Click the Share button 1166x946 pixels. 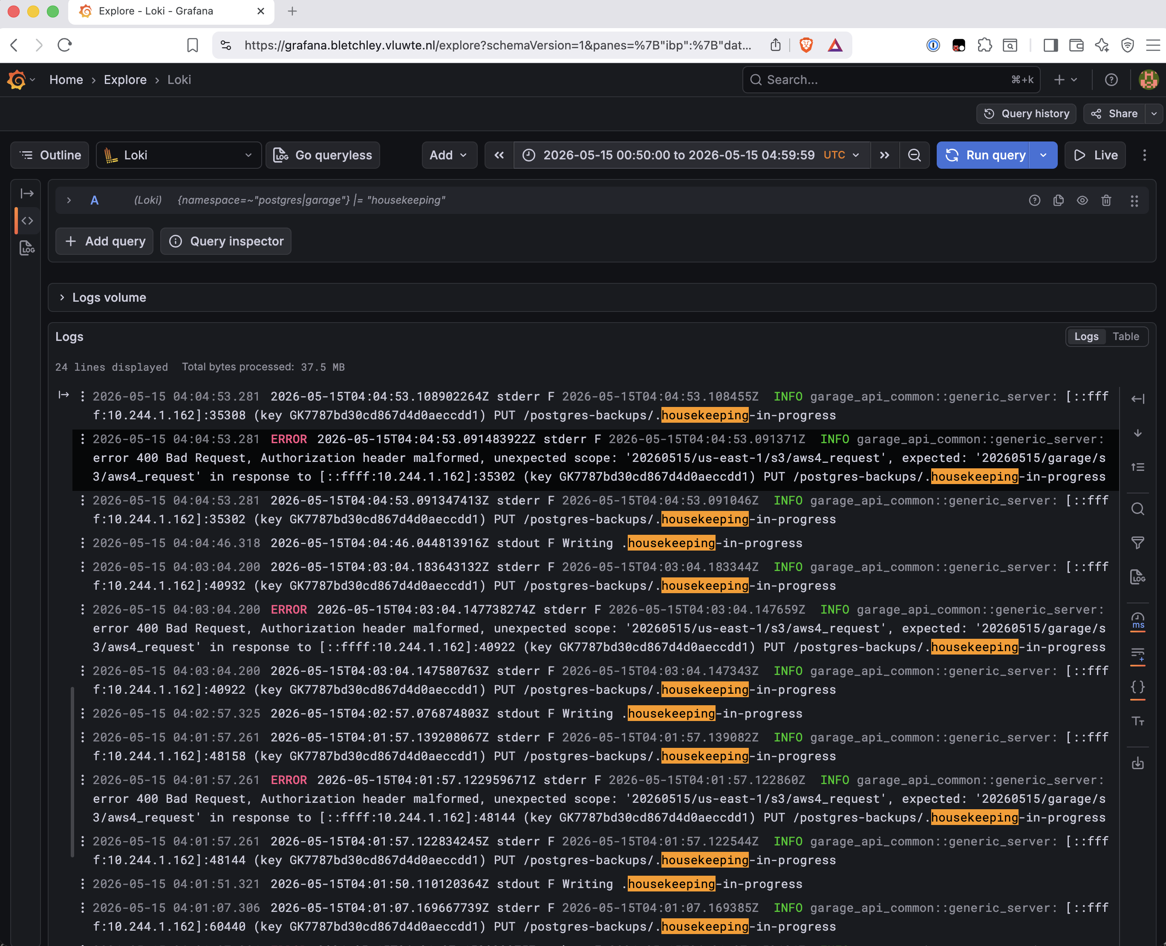(1114, 114)
